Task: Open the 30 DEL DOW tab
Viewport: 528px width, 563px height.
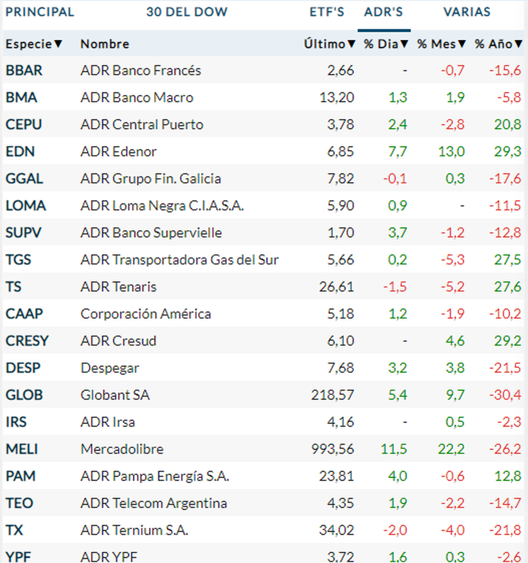Action: [x=187, y=12]
